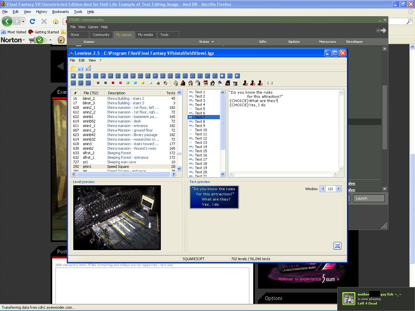Click file list horizontal scrollbar
Image resolution: width=415 pixels, height=311 pixels.
[x=124, y=174]
